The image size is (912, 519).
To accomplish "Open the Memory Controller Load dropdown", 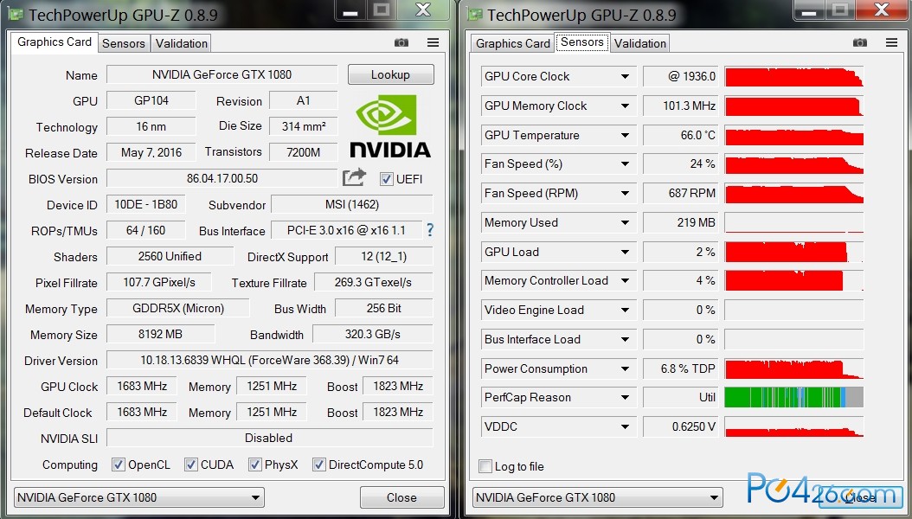I will point(625,281).
